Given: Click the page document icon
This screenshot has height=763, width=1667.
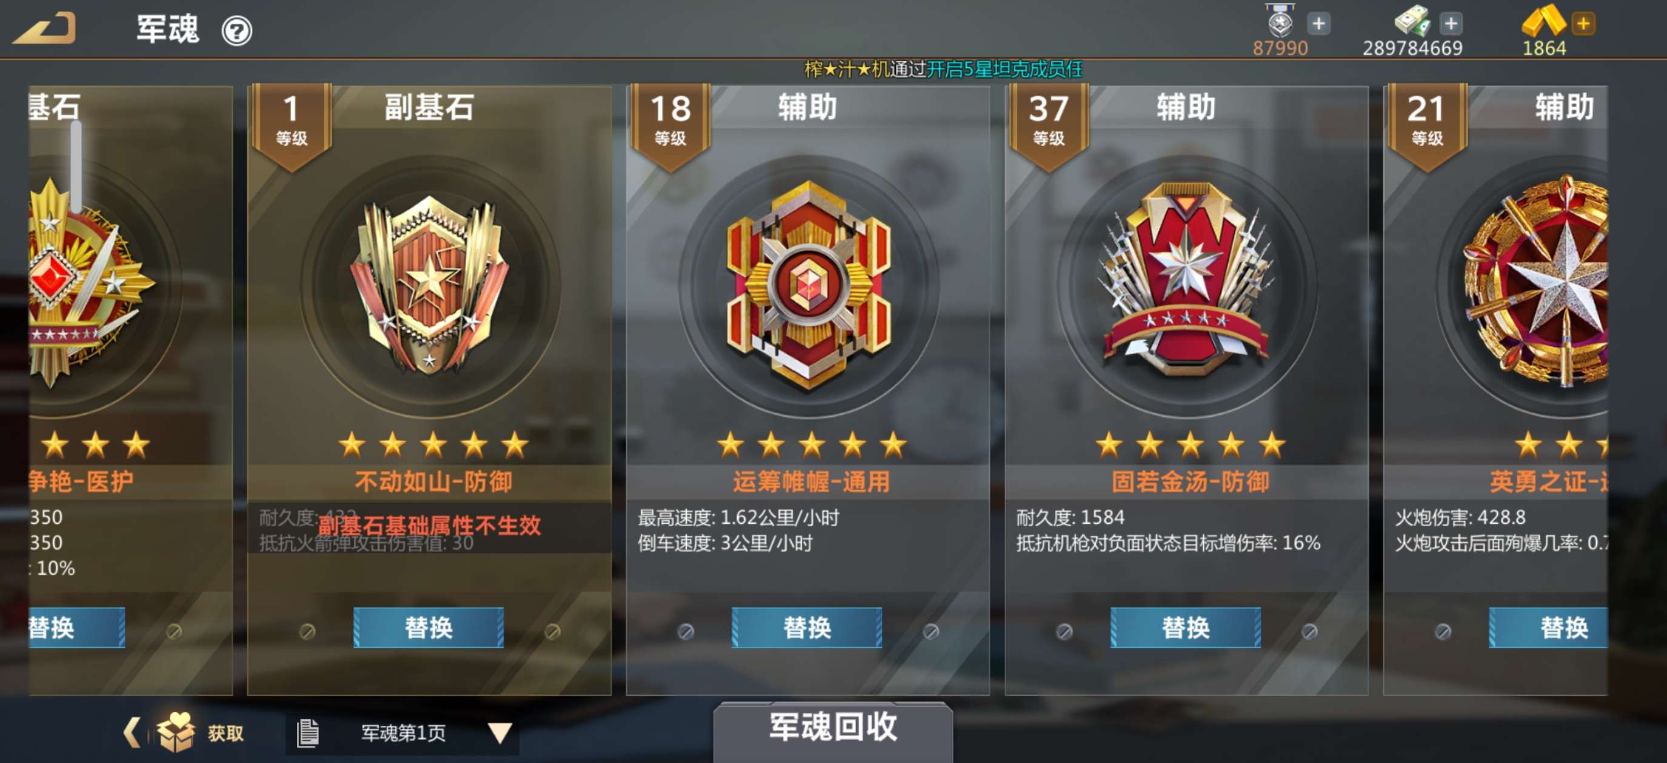Looking at the screenshot, I should click(307, 733).
